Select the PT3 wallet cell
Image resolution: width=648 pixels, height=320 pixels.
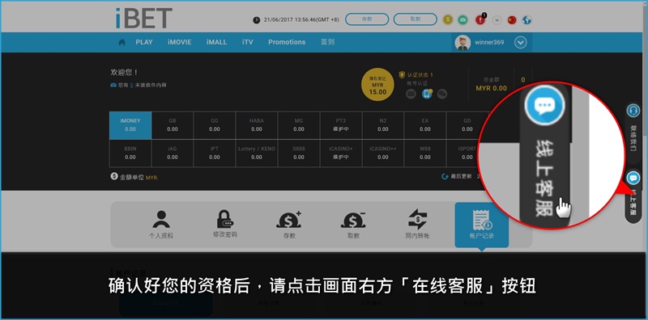pos(341,125)
